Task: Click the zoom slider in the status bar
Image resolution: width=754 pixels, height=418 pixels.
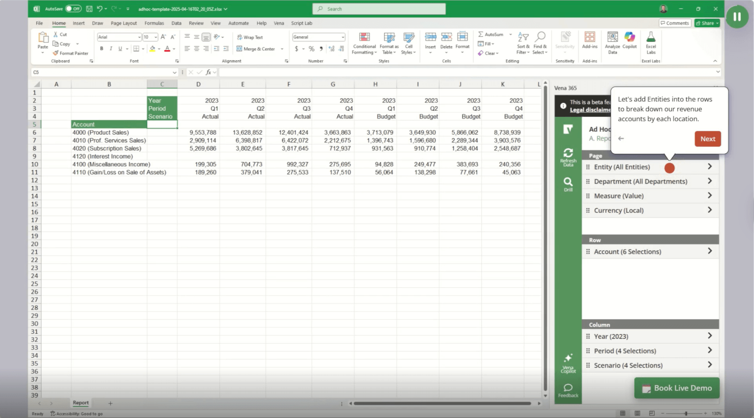Action: point(686,413)
